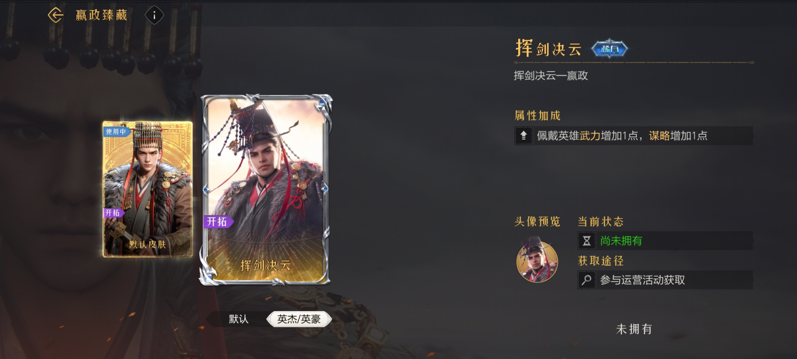Click the 挥剑决云 skin name heading
The width and height of the screenshot is (797, 359).
pyautogui.click(x=549, y=48)
